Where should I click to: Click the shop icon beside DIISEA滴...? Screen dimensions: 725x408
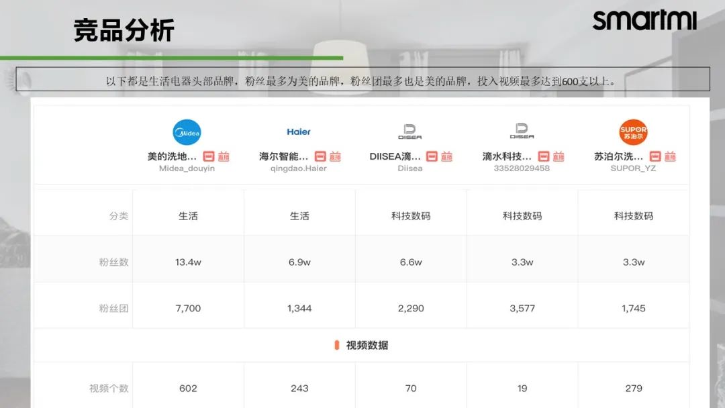[x=432, y=156]
